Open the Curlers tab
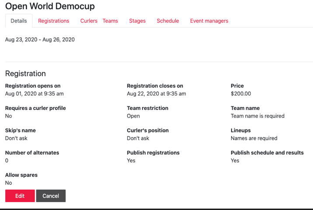 89,21
